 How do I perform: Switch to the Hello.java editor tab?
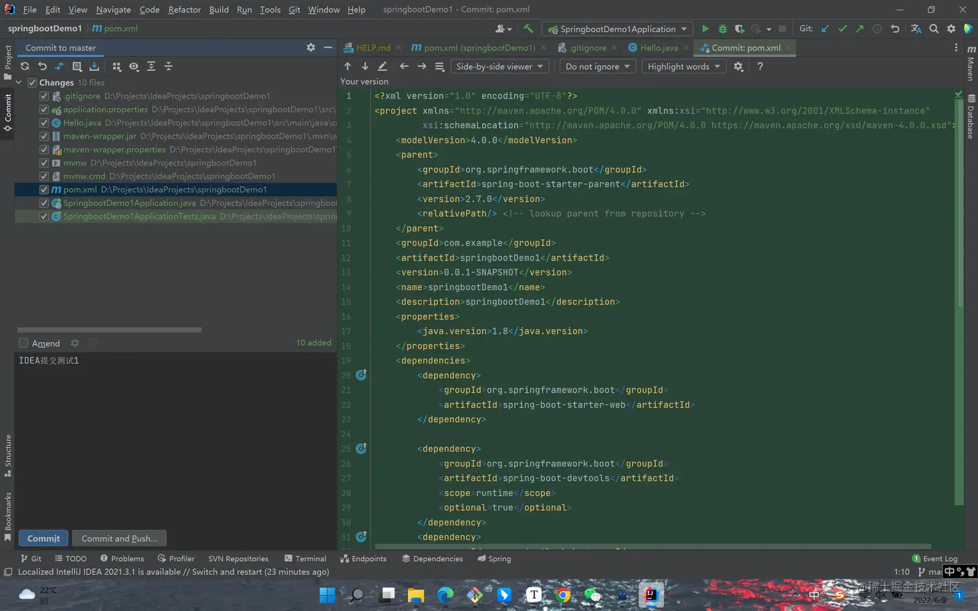658,48
